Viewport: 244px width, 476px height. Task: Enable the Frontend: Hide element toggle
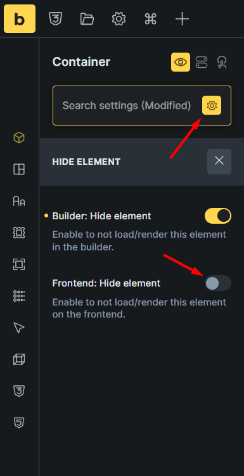(x=218, y=283)
